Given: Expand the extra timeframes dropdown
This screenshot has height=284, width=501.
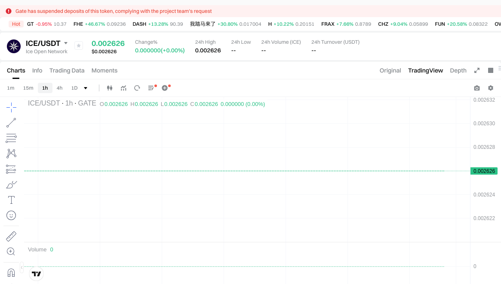Looking at the screenshot, I should click(x=85, y=88).
